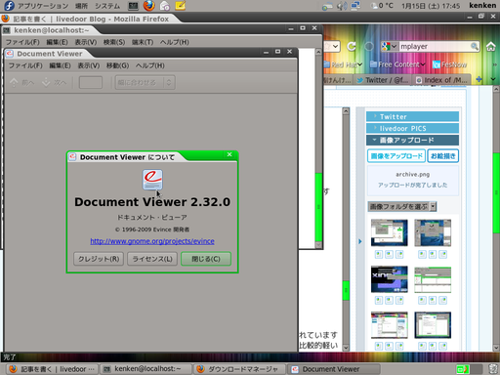Click the volume speaker icon in the top panel

342,6
